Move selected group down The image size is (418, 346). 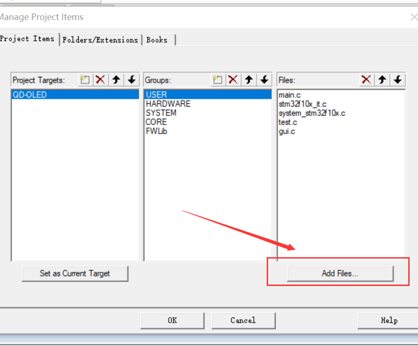pyautogui.click(x=264, y=80)
